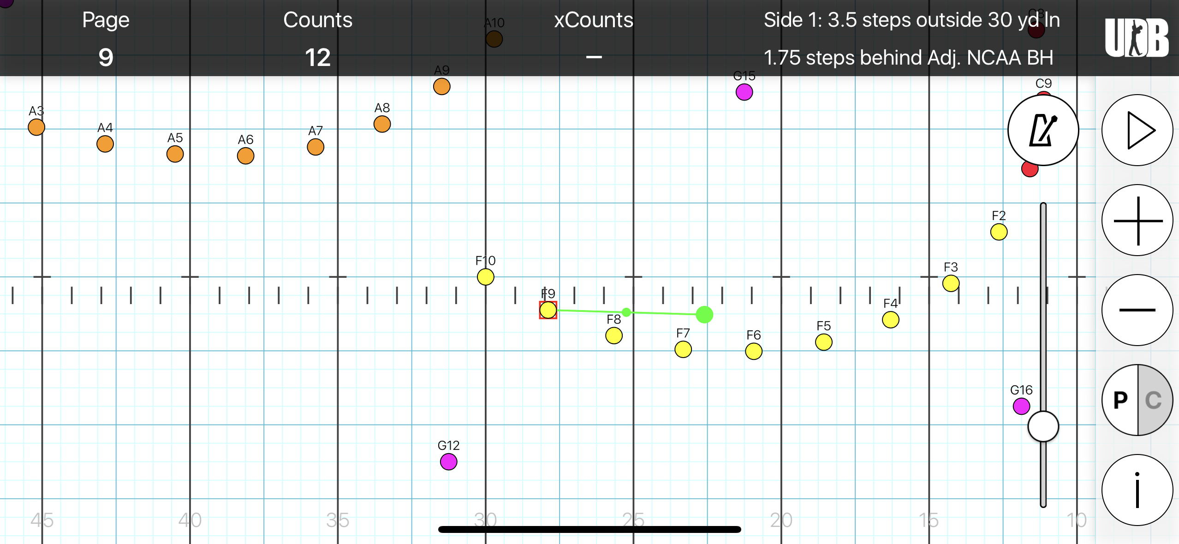
Task: Open the info (i) button
Action: [x=1137, y=490]
